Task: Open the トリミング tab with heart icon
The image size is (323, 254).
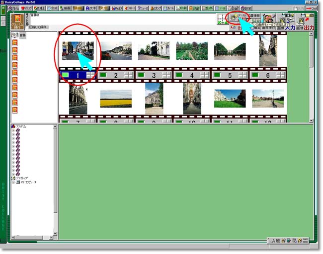Action: (x=26, y=8)
